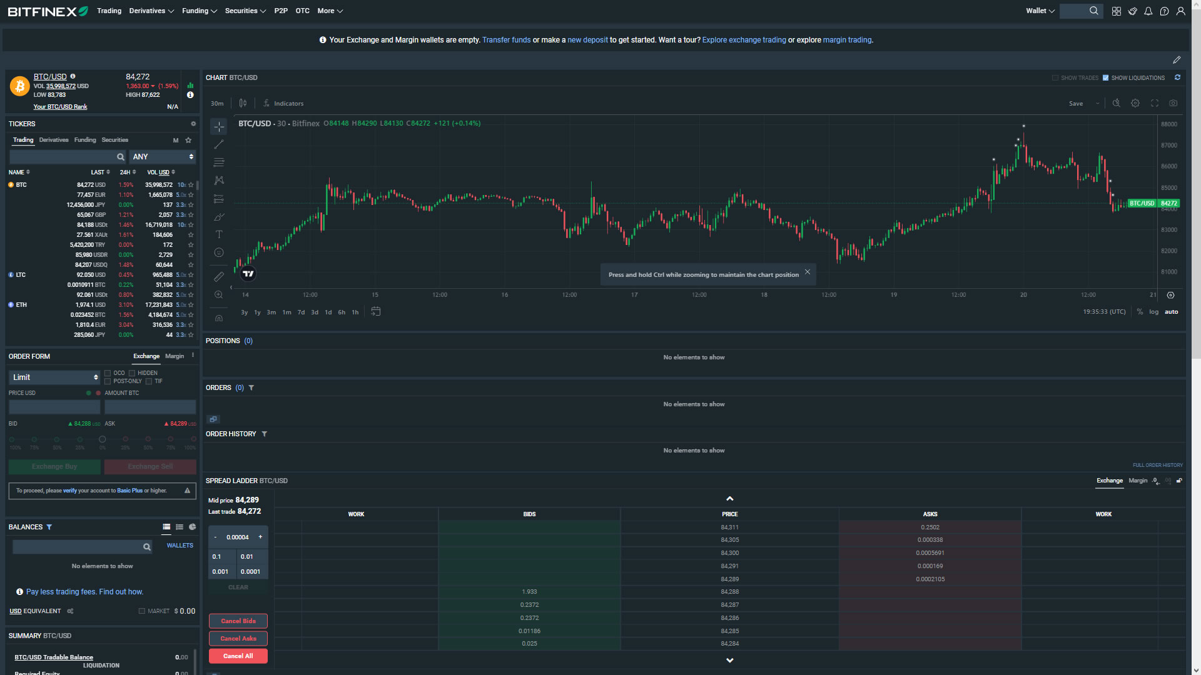The height and width of the screenshot is (675, 1201).
Task: Open the ANY ticker filter dropdown
Action: (x=163, y=156)
